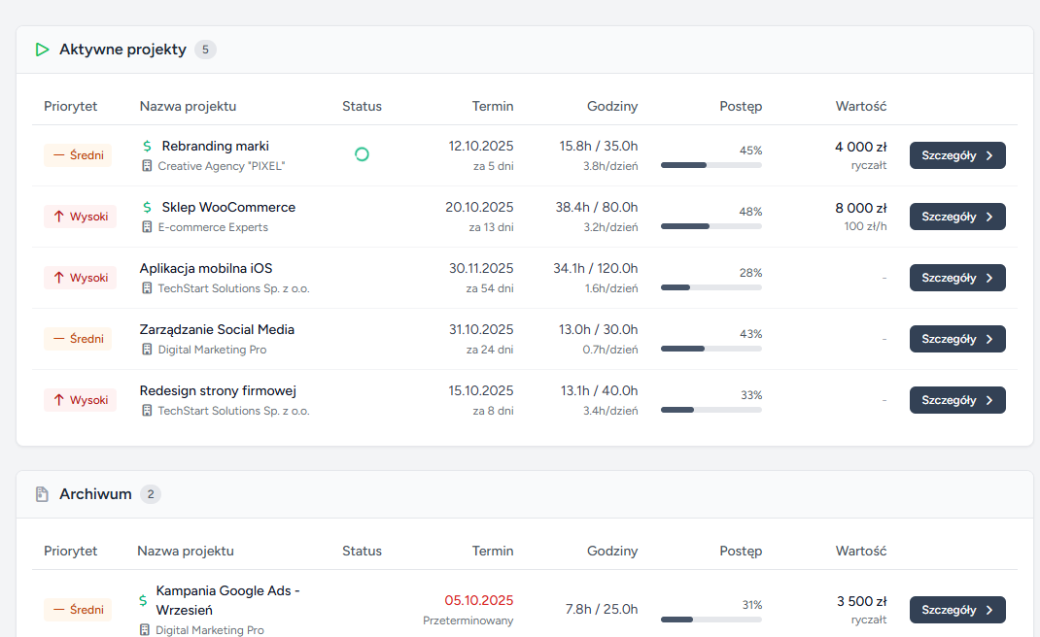Click building icon beside Creative Agency "PIXEL"
Screen dimensions: 1040x637
(x=147, y=166)
